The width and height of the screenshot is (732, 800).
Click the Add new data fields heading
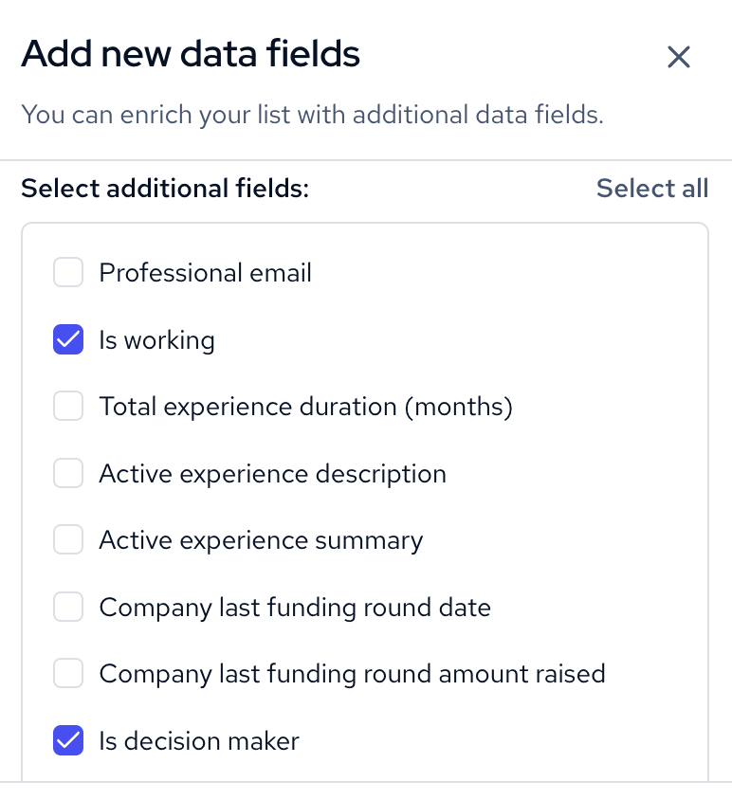pyautogui.click(x=191, y=54)
